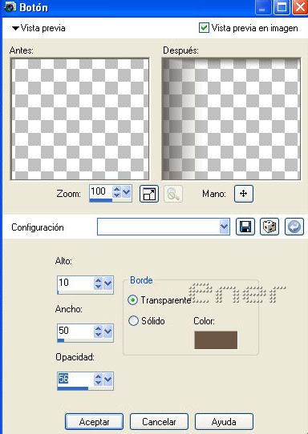Click the reset to default arrow icon

point(294,227)
